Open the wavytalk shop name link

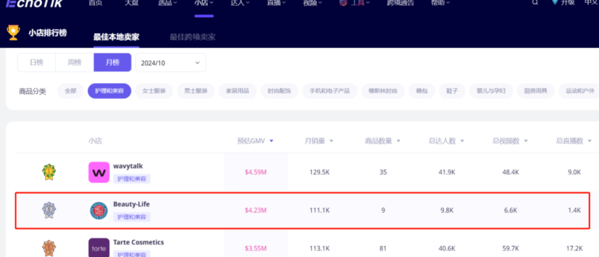[x=128, y=166]
